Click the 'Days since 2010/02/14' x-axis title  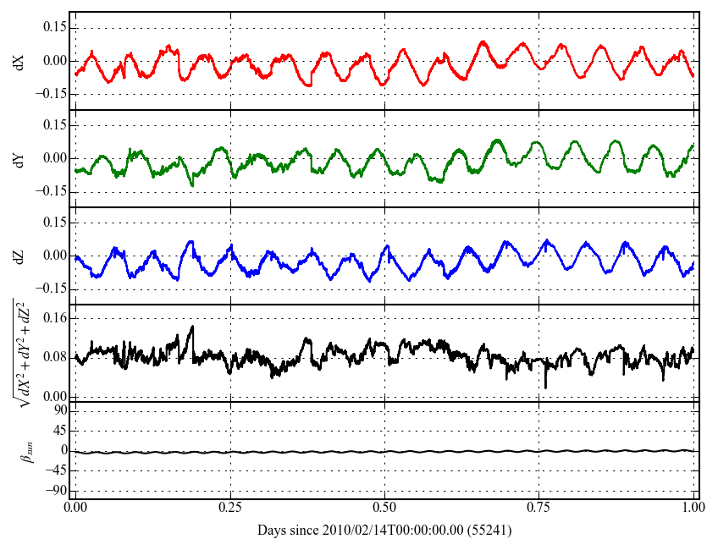pos(384,531)
